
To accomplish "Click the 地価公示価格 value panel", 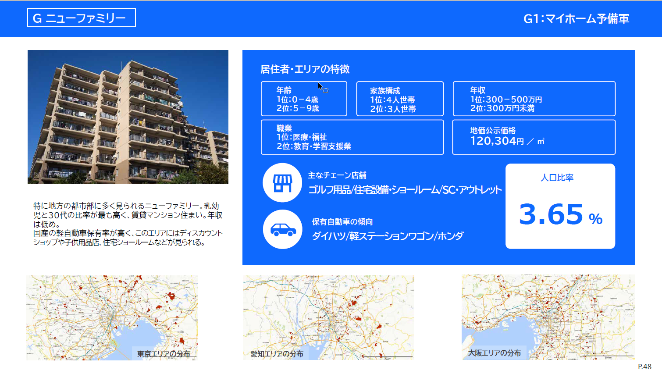I will pos(534,137).
